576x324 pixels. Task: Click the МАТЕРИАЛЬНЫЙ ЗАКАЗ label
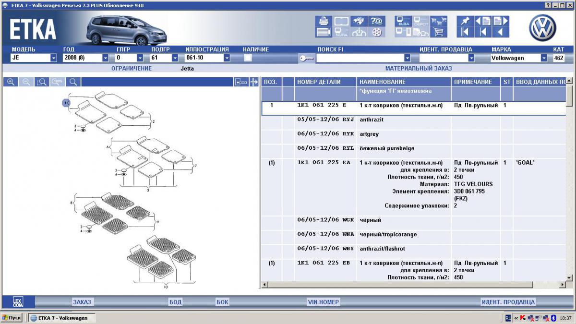point(418,69)
